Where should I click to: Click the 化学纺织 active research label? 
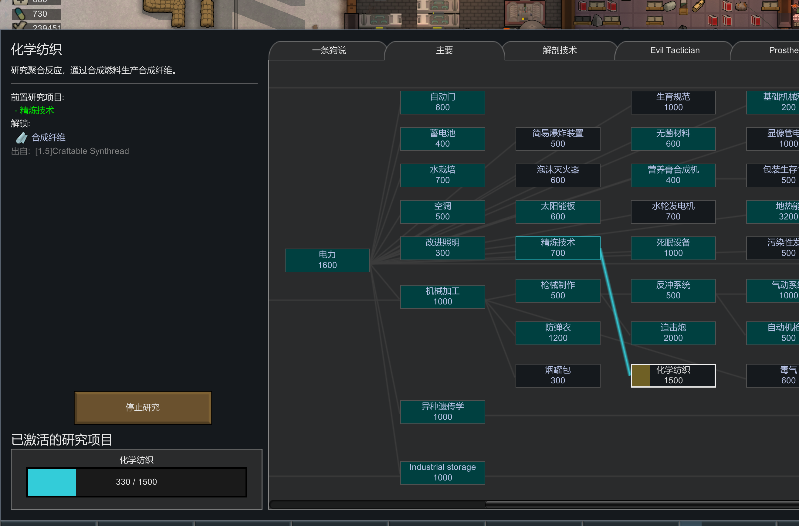pos(137,460)
